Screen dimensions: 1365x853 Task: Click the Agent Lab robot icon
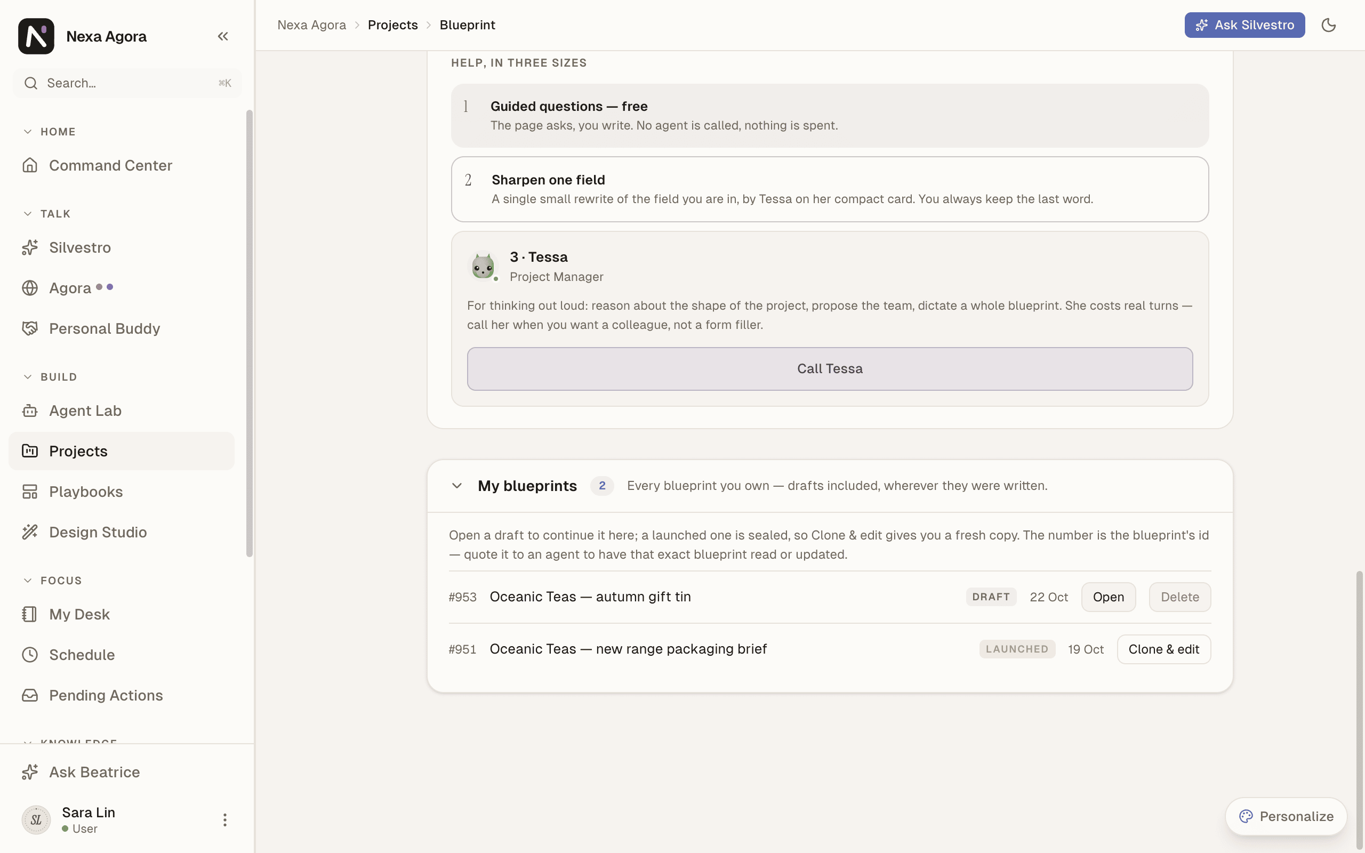point(30,411)
